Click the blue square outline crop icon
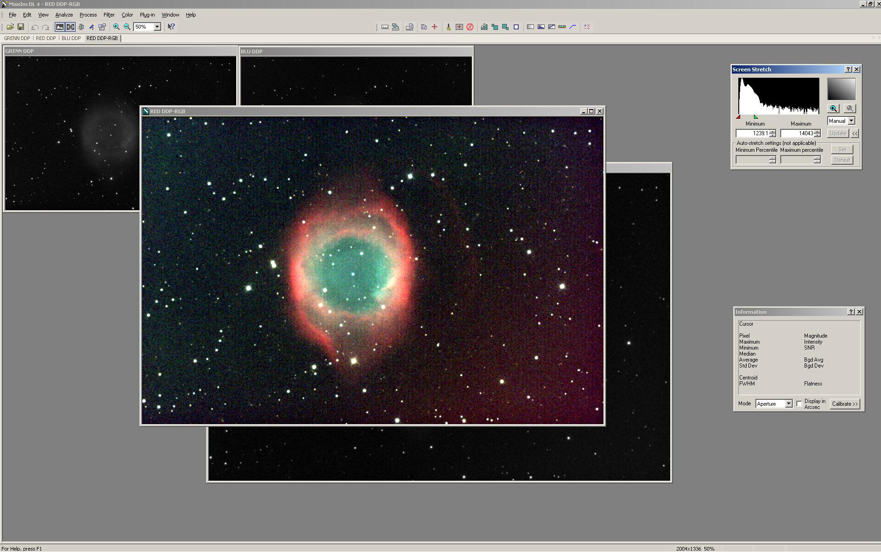The image size is (881, 552). pyautogui.click(x=516, y=27)
